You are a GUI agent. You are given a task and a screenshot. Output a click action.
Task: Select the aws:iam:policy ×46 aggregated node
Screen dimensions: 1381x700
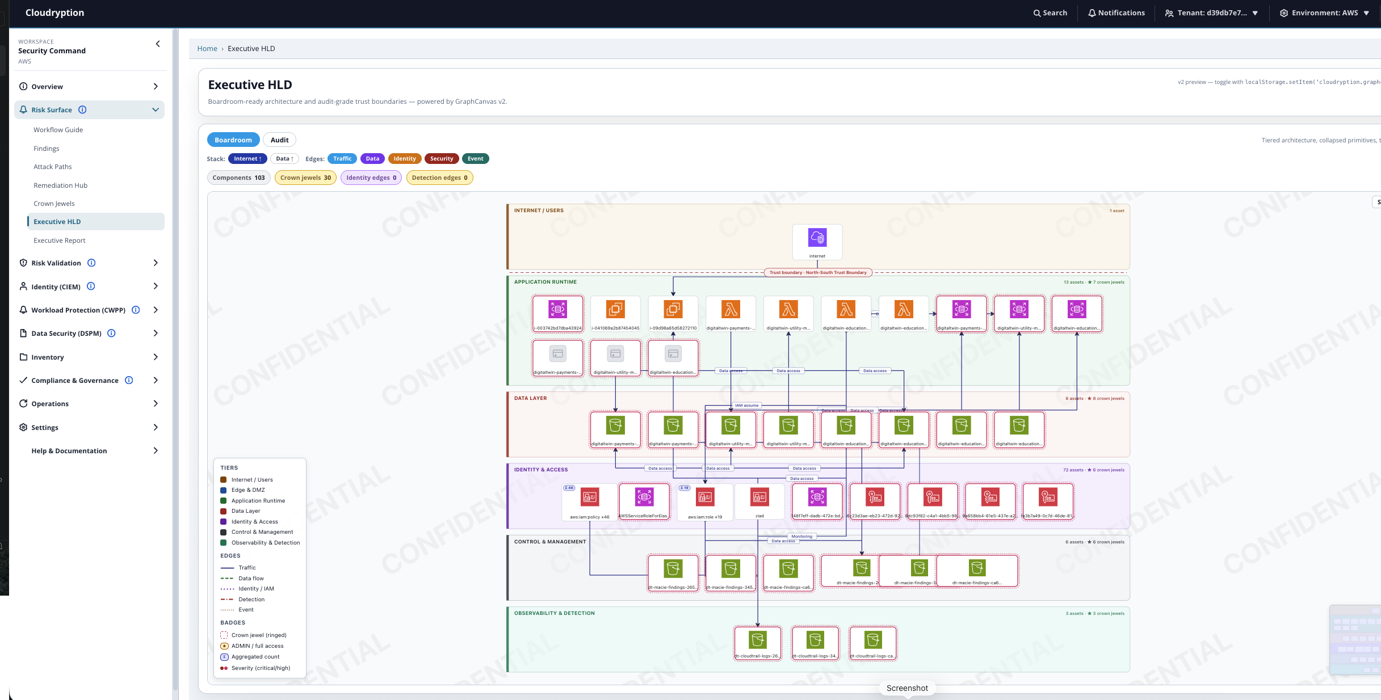click(590, 501)
